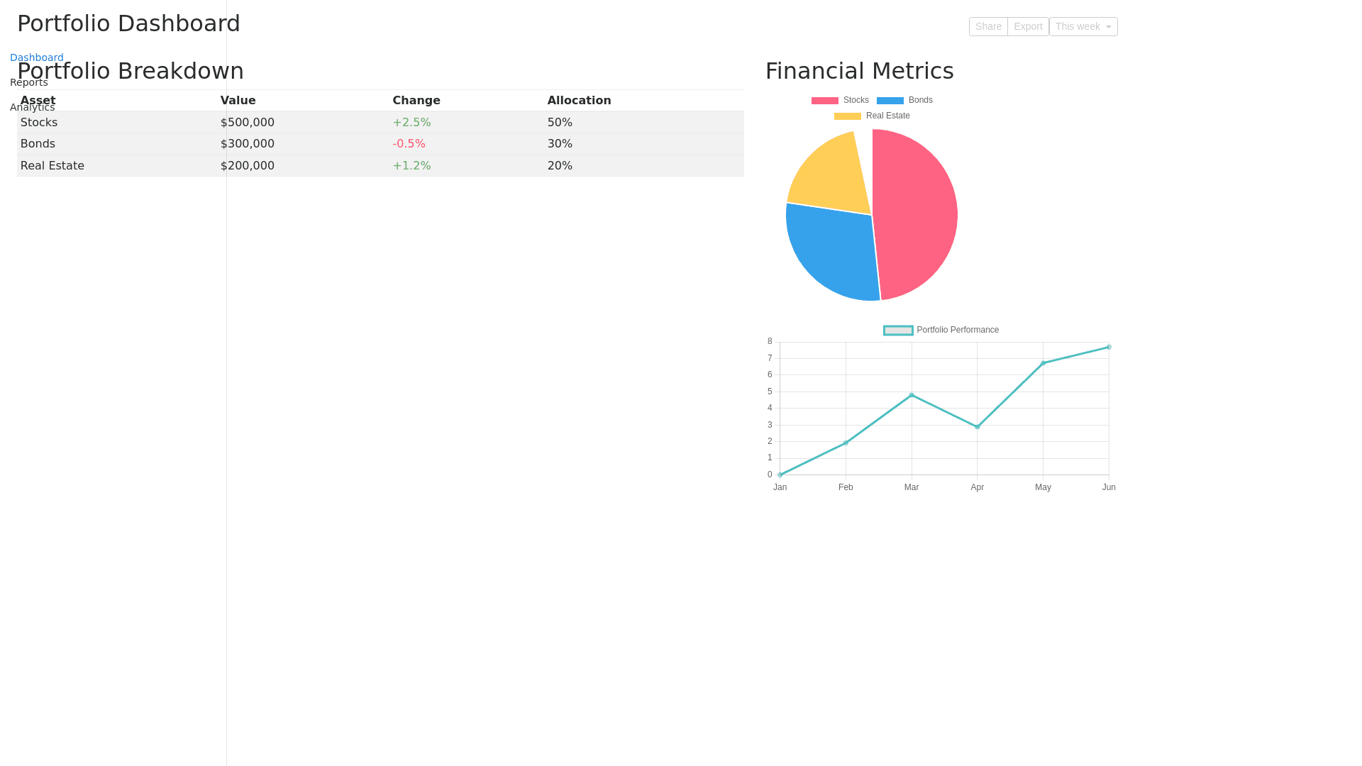Select the April data point on line chart
Image resolution: width=1362 pixels, height=766 pixels.
[x=978, y=427]
